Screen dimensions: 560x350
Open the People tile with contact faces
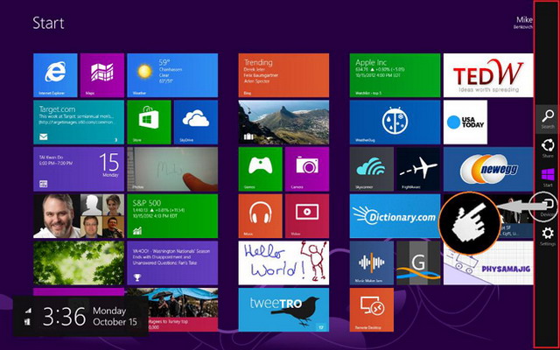point(79,216)
